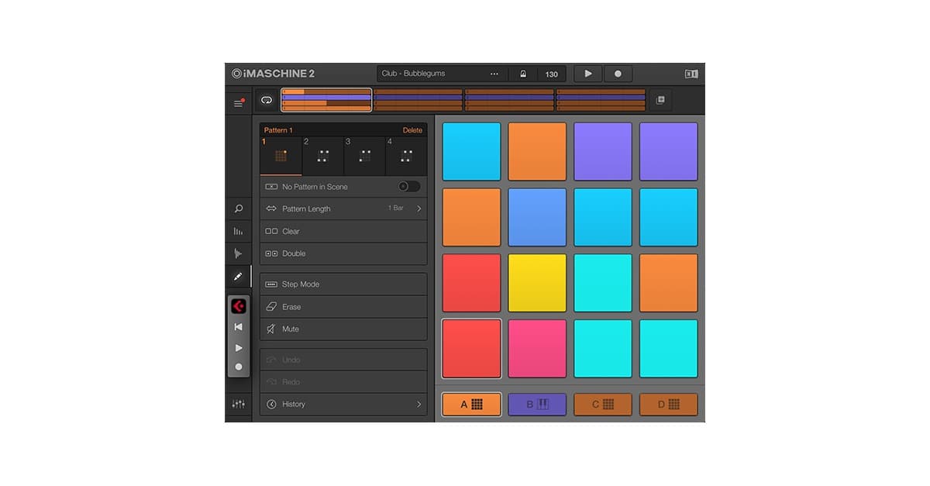This screenshot has width=930, height=486.
Task: Click the loop icon near the timeline
Action: pos(267,101)
